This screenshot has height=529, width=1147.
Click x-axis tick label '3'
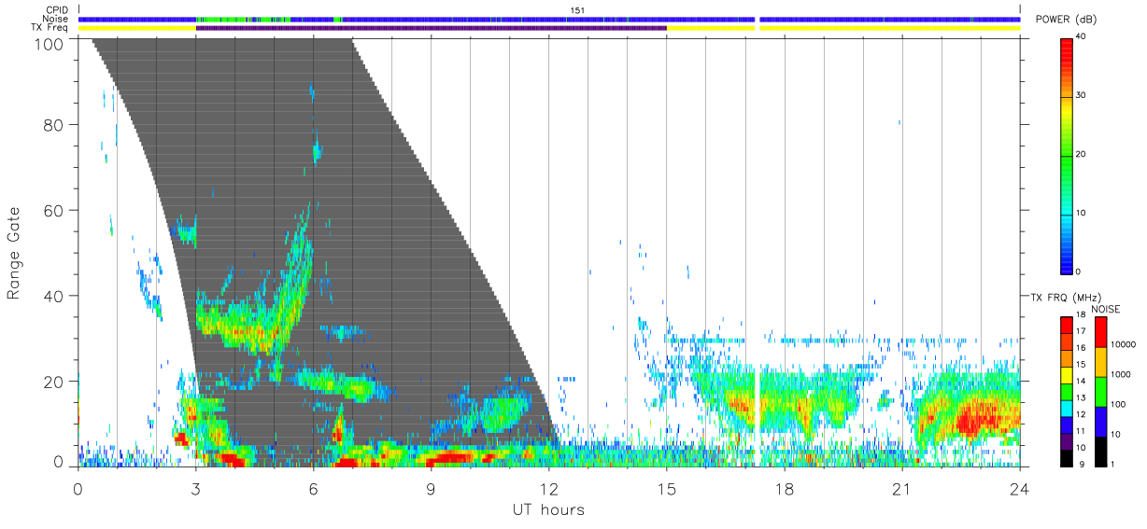pyautogui.click(x=195, y=488)
